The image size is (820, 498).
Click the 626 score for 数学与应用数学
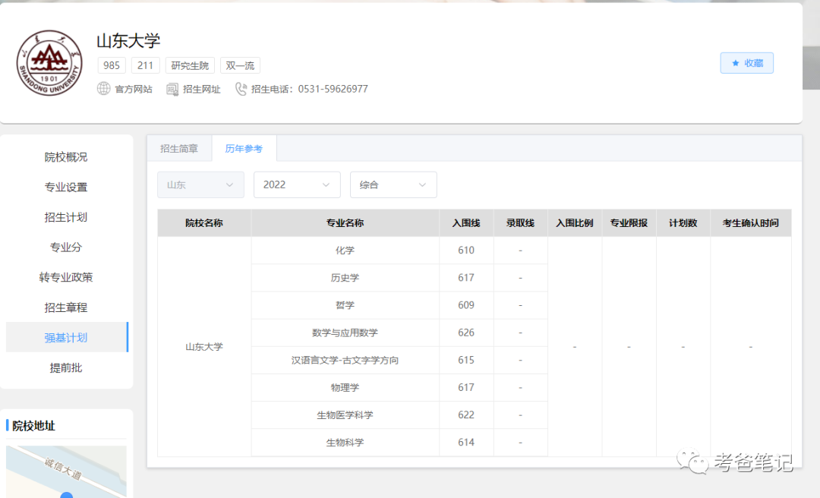point(466,333)
